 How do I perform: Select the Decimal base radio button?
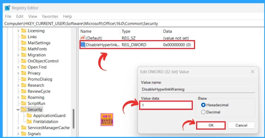(x=203, y=112)
